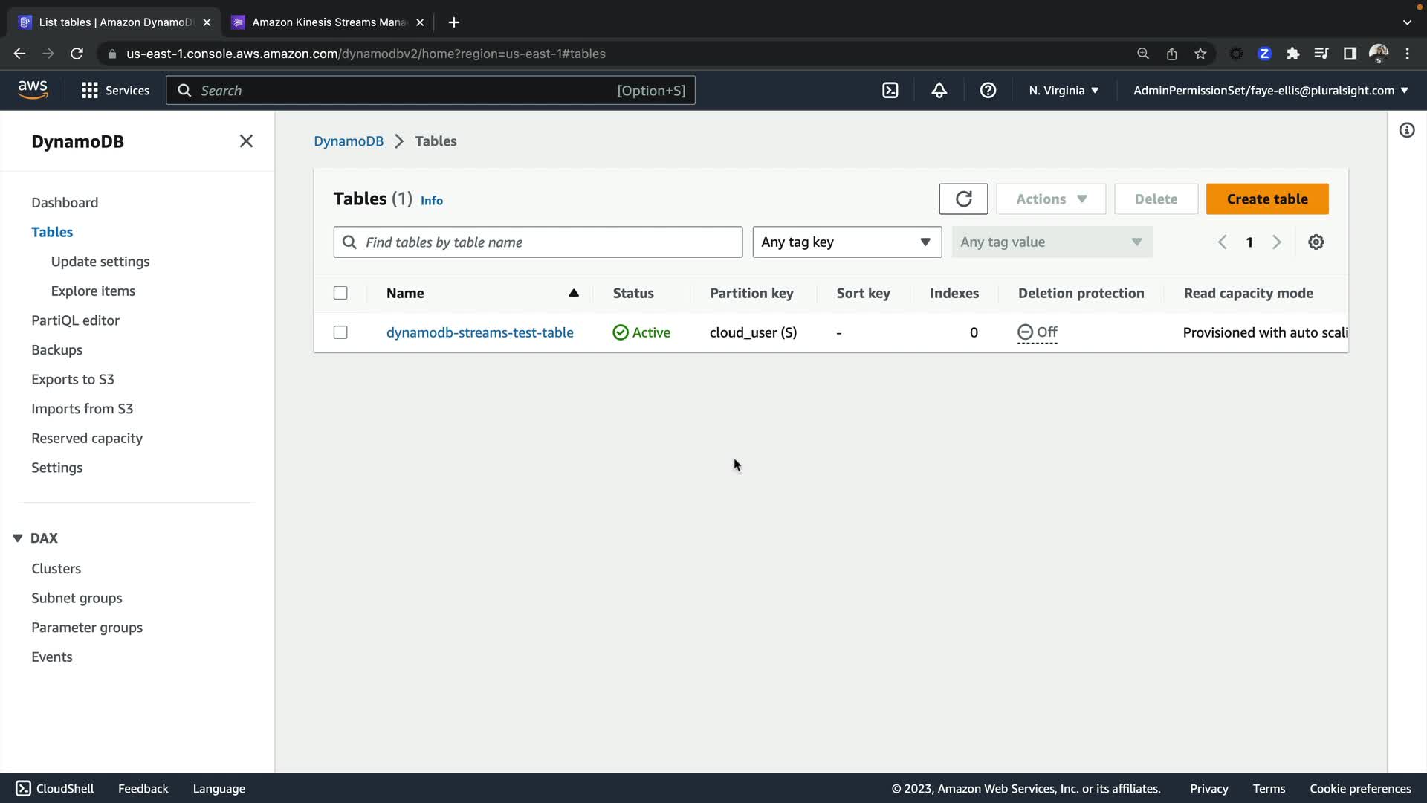Open the help question mark icon
This screenshot has height=803, width=1427.
(988, 91)
